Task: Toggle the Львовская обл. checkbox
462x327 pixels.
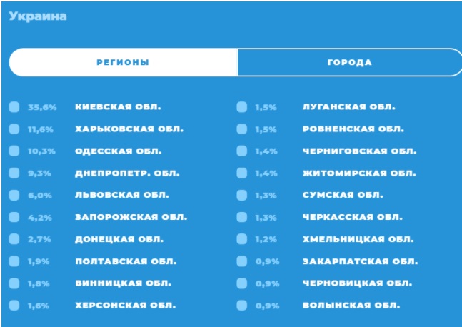Action: click(14, 196)
